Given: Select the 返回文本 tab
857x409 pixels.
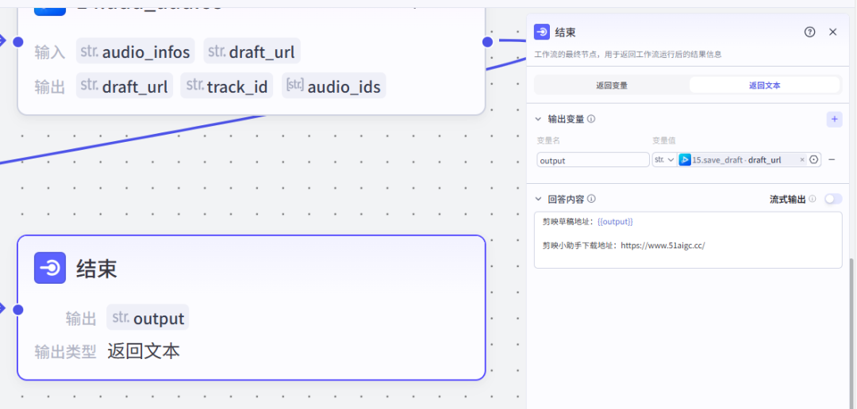Looking at the screenshot, I should tap(764, 85).
